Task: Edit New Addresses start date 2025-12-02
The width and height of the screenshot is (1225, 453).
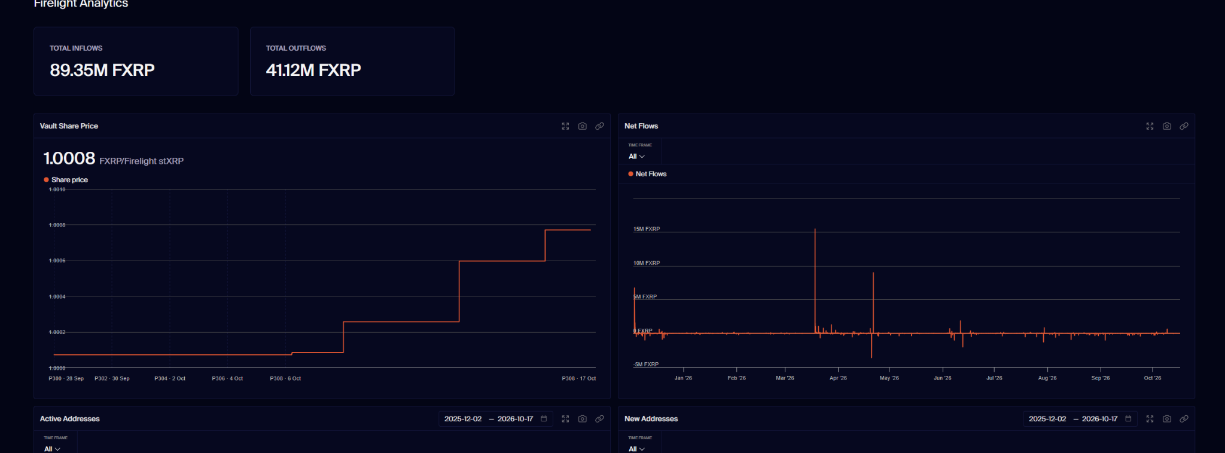Action: click(1047, 419)
